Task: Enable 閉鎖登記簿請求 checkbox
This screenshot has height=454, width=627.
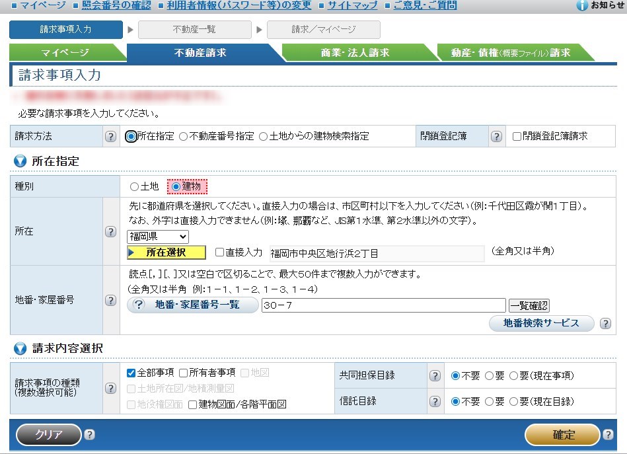Action: [x=517, y=136]
